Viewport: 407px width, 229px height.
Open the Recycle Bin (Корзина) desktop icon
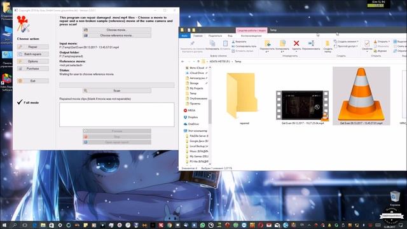[x=395, y=199]
